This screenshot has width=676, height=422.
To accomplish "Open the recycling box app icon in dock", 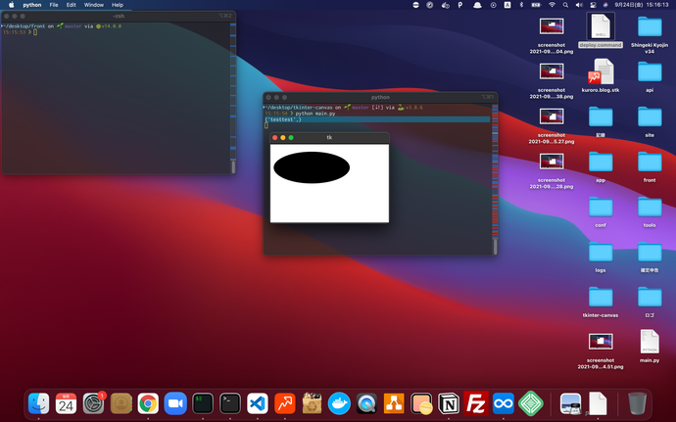I will [x=313, y=404].
